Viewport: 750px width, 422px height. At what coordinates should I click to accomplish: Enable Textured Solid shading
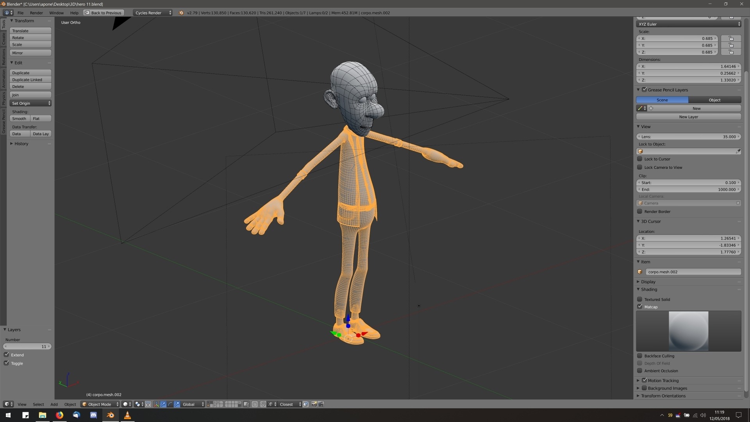point(639,299)
